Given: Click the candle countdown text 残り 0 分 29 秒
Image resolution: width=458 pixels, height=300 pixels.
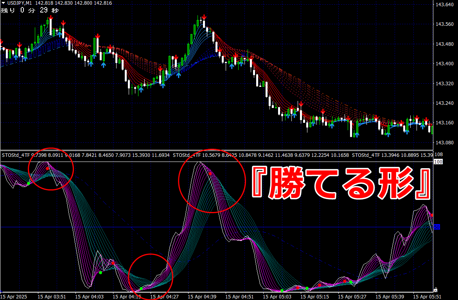Looking at the screenshot, I should coord(30,11).
